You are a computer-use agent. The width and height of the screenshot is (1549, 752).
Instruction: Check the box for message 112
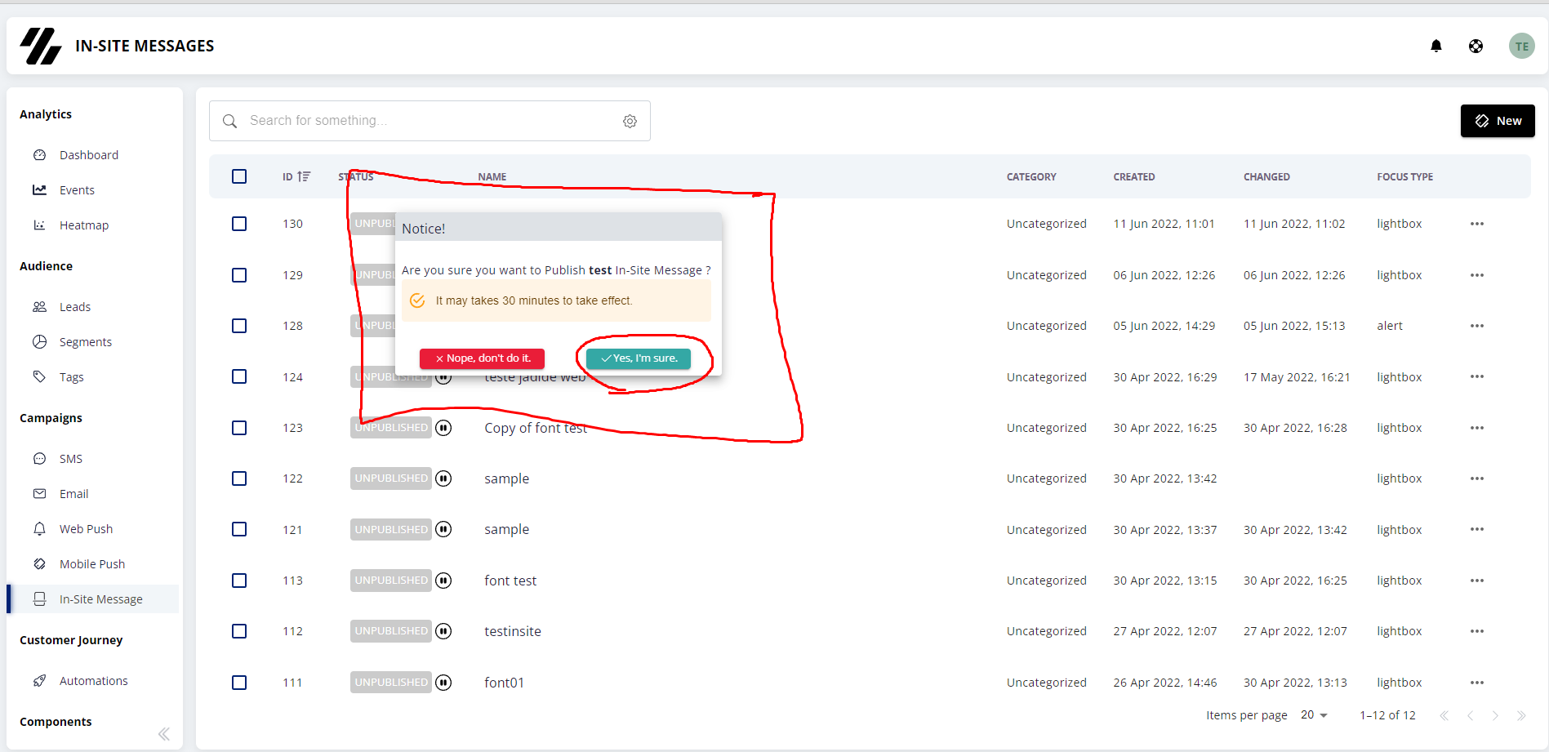click(239, 631)
